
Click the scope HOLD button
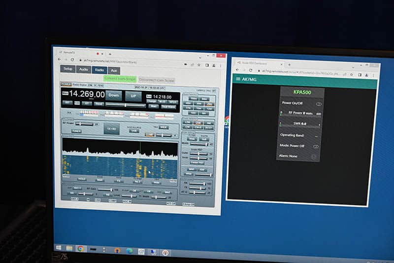tap(82, 179)
